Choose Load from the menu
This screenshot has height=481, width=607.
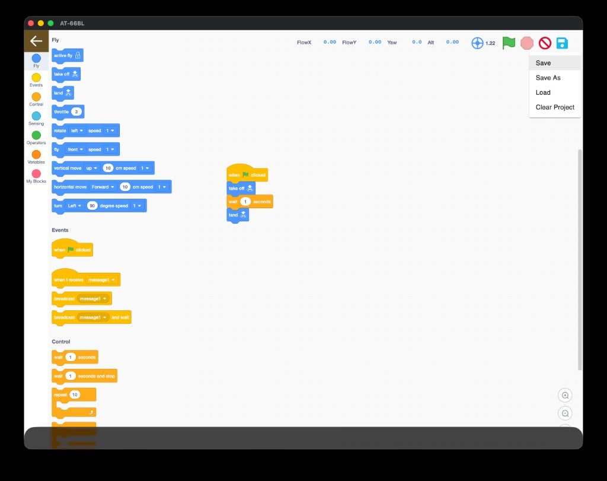point(555,92)
